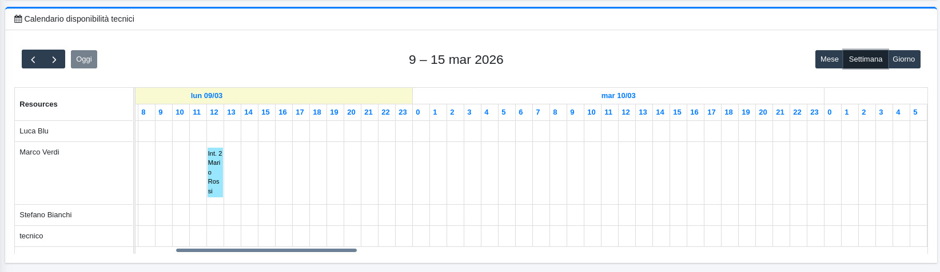The width and height of the screenshot is (940, 272).
Task: Select the Luca Blu resource row
Action: point(34,131)
